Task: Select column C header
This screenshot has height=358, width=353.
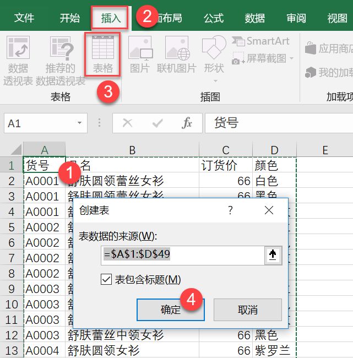Action: (226, 150)
